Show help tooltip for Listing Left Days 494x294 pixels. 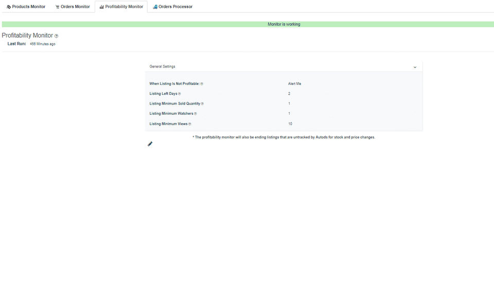click(179, 94)
